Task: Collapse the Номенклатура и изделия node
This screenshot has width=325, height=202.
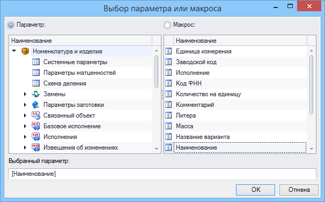Action: point(14,51)
